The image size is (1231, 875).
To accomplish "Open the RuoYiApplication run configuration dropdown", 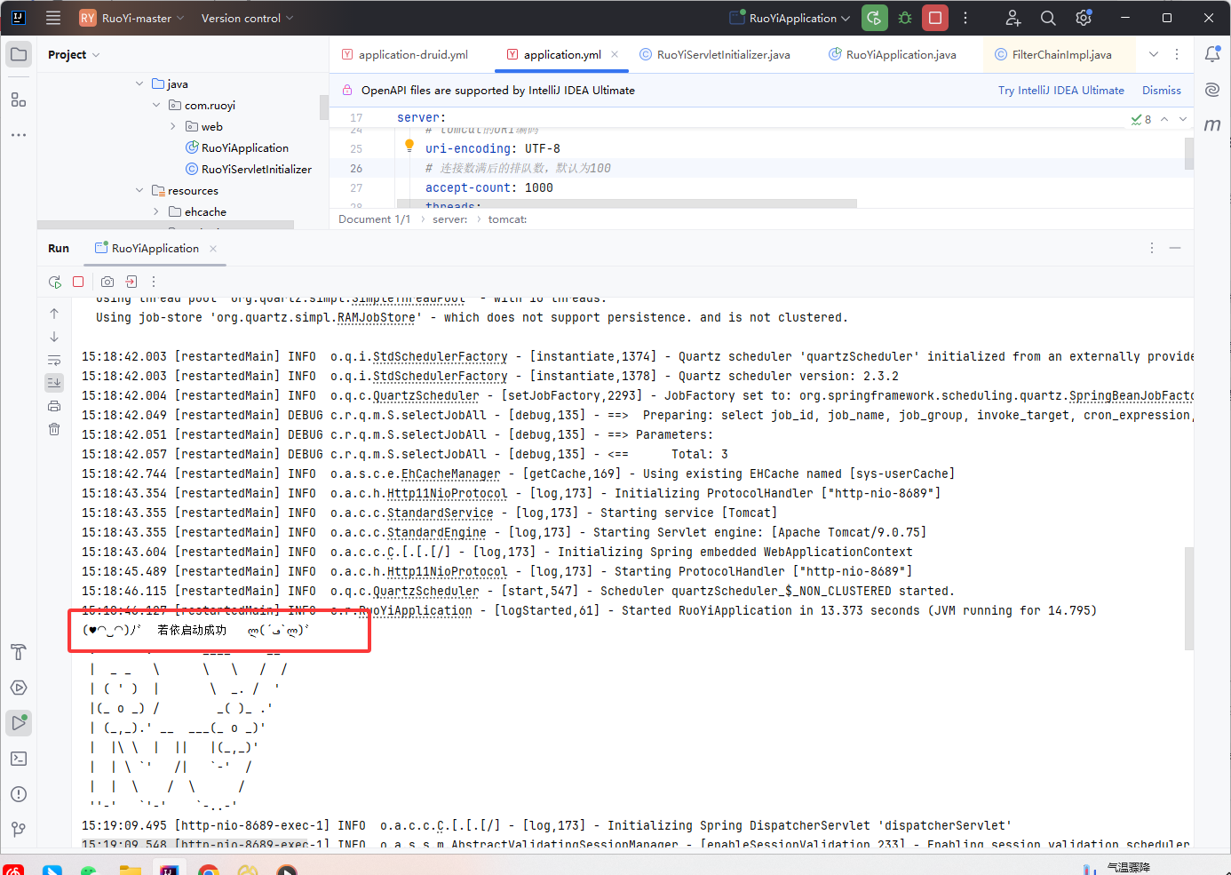I will click(790, 18).
